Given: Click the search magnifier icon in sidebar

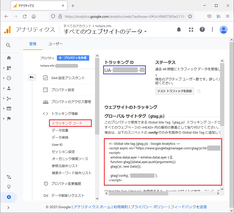Looking at the screenshot, I should coord(8,45).
